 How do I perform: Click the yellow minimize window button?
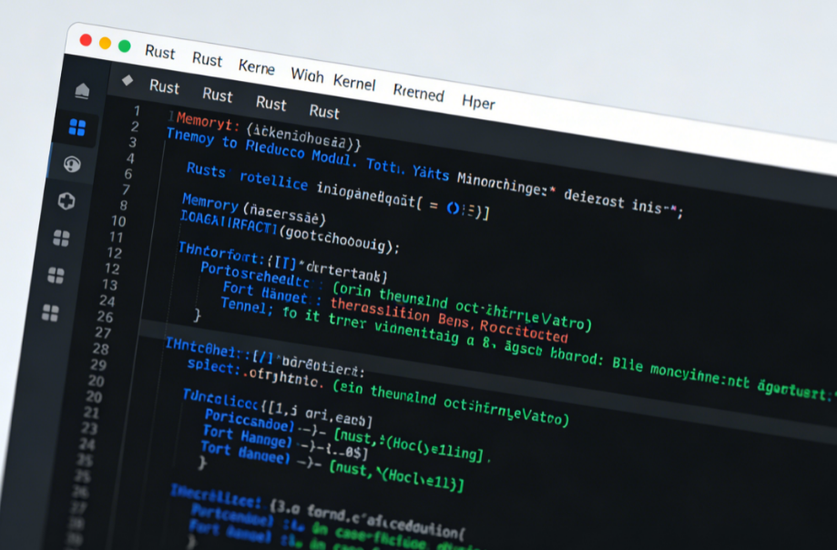pyautogui.click(x=105, y=43)
